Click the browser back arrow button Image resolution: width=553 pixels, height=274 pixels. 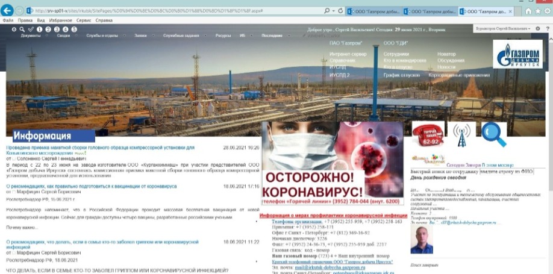[8, 10]
